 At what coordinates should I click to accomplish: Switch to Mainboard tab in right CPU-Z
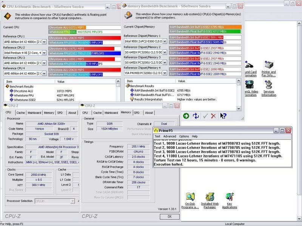click(111, 113)
